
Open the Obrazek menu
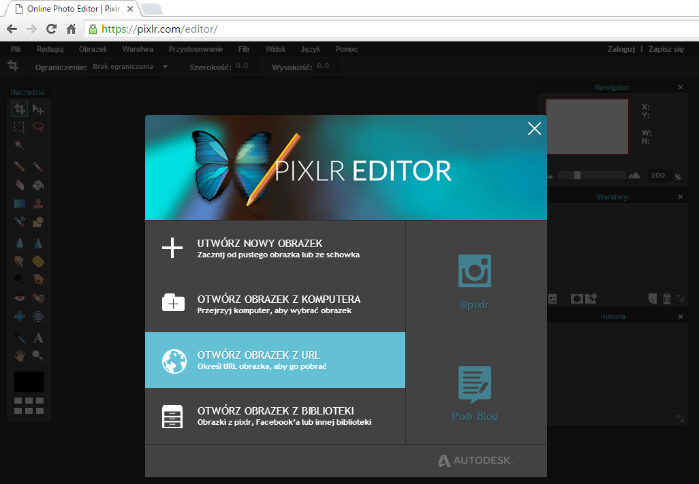point(93,49)
